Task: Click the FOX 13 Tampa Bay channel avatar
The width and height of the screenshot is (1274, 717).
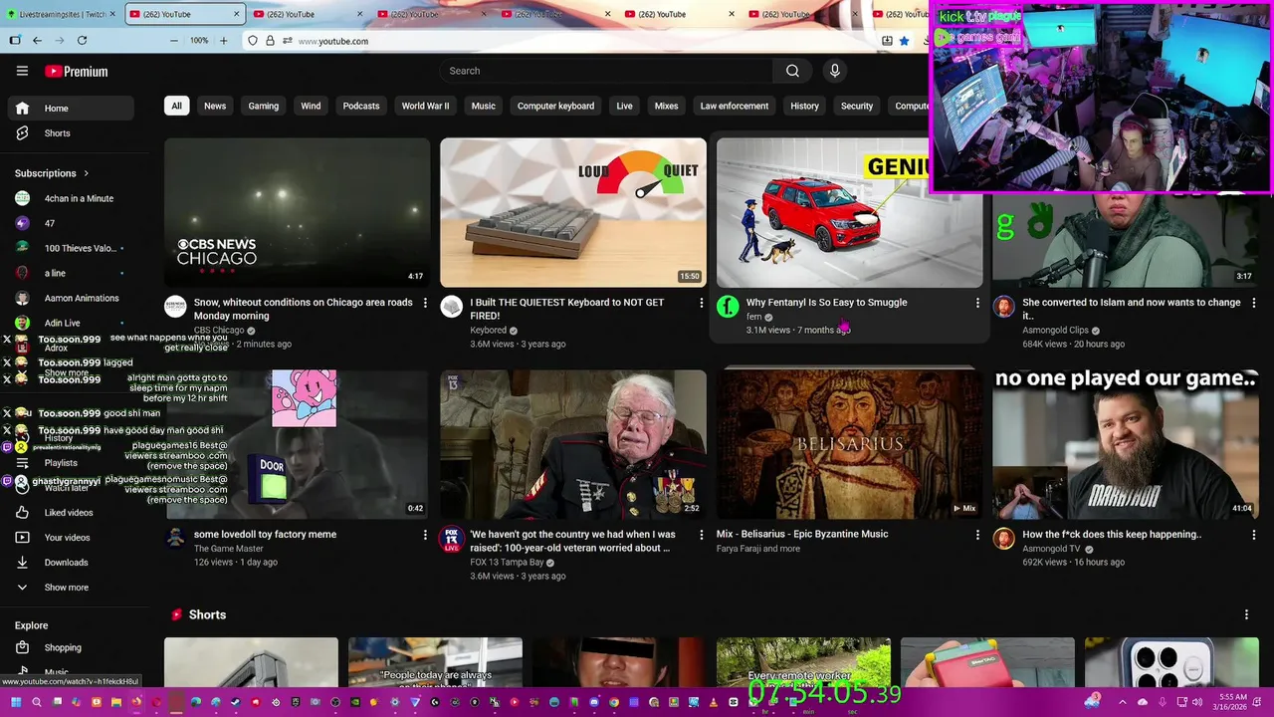Action: pos(452,539)
